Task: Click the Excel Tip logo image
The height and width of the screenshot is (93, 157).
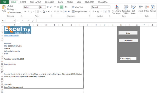Action: 18,30
